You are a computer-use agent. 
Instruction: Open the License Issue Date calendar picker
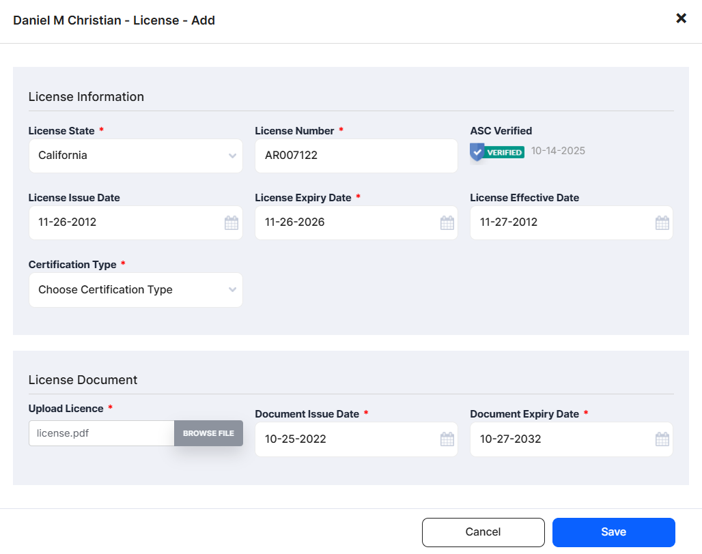click(x=231, y=222)
